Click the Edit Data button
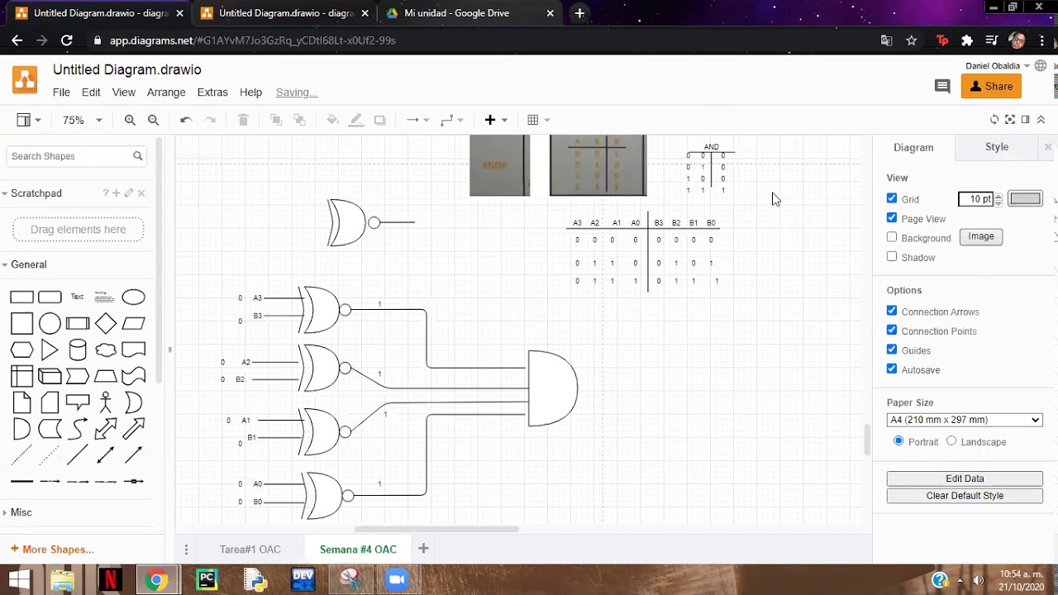 [965, 478]
